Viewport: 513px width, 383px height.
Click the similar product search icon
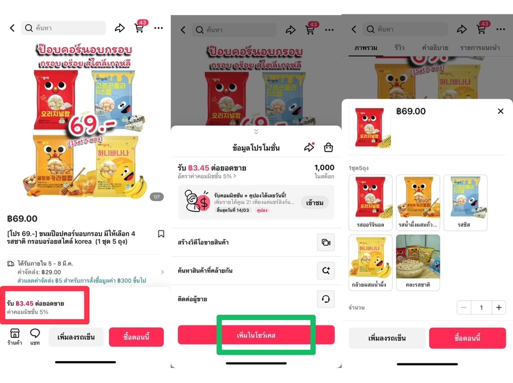(326, 270)
